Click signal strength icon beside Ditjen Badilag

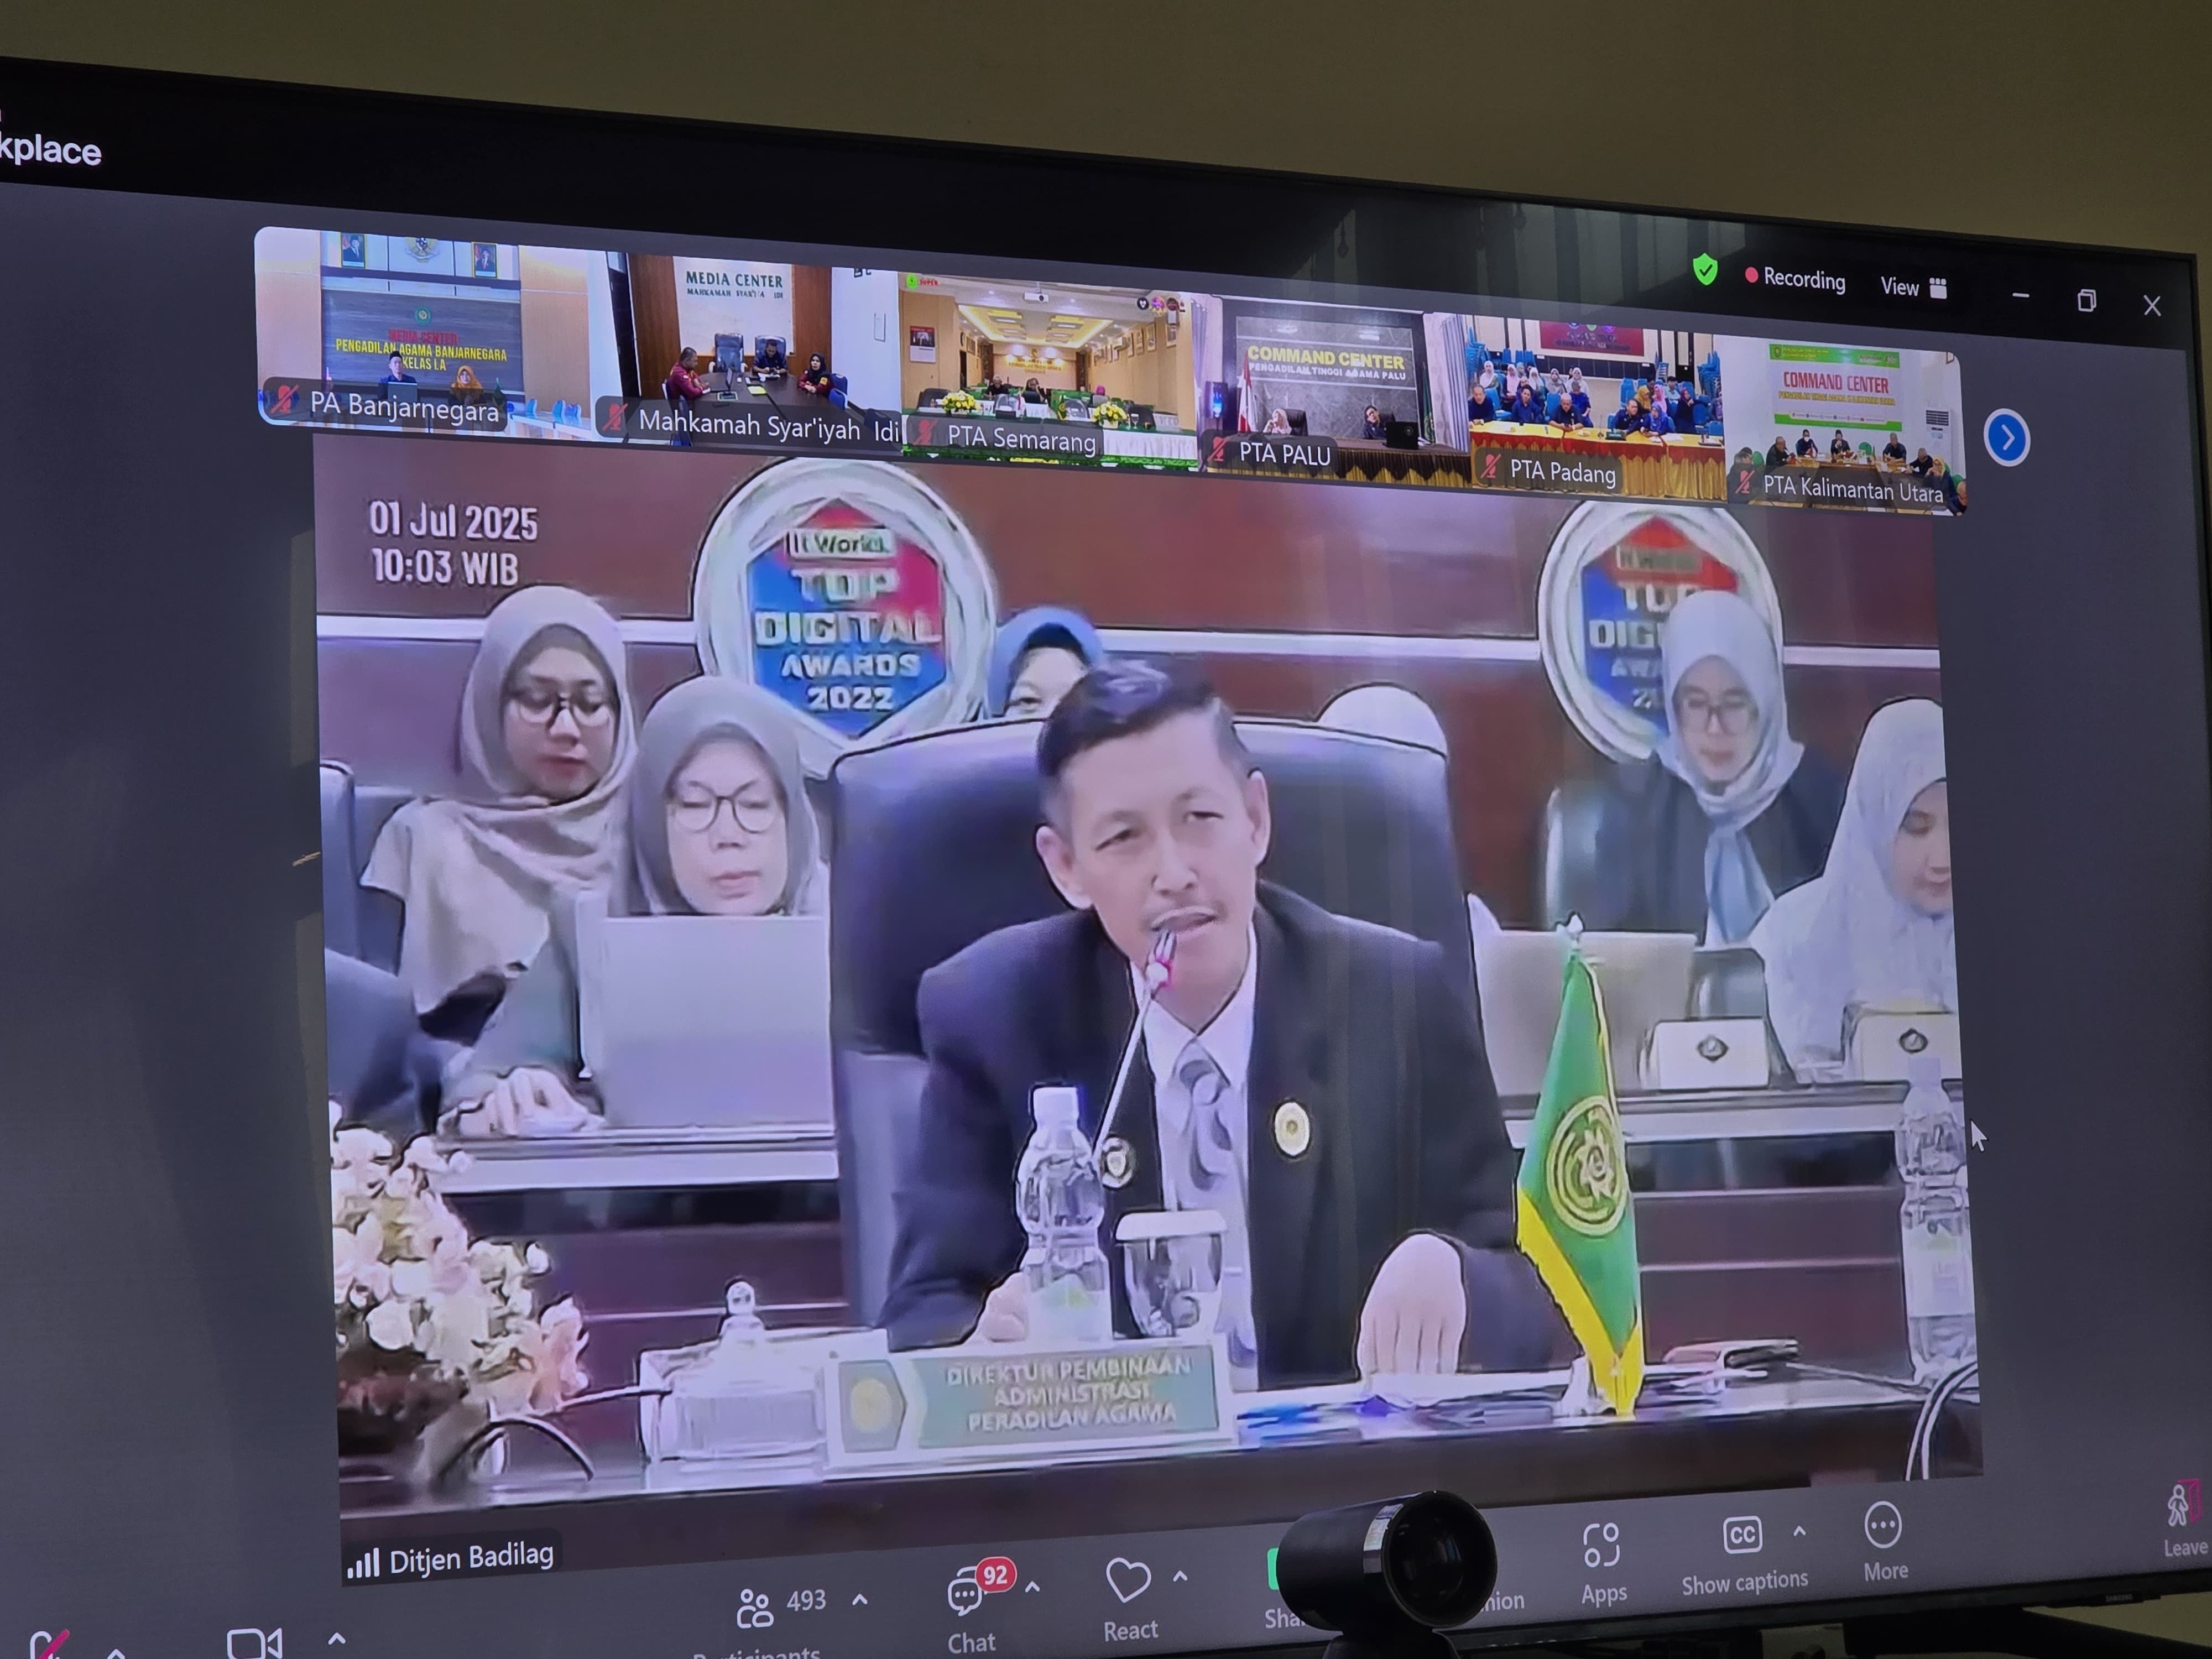pyautogui.click(x=362, y=1563)
